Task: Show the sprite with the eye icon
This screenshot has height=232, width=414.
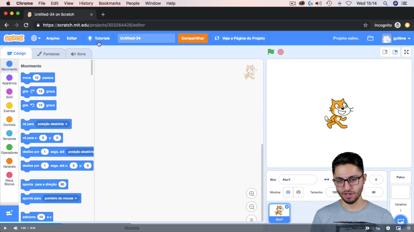Action: (288, 192)
